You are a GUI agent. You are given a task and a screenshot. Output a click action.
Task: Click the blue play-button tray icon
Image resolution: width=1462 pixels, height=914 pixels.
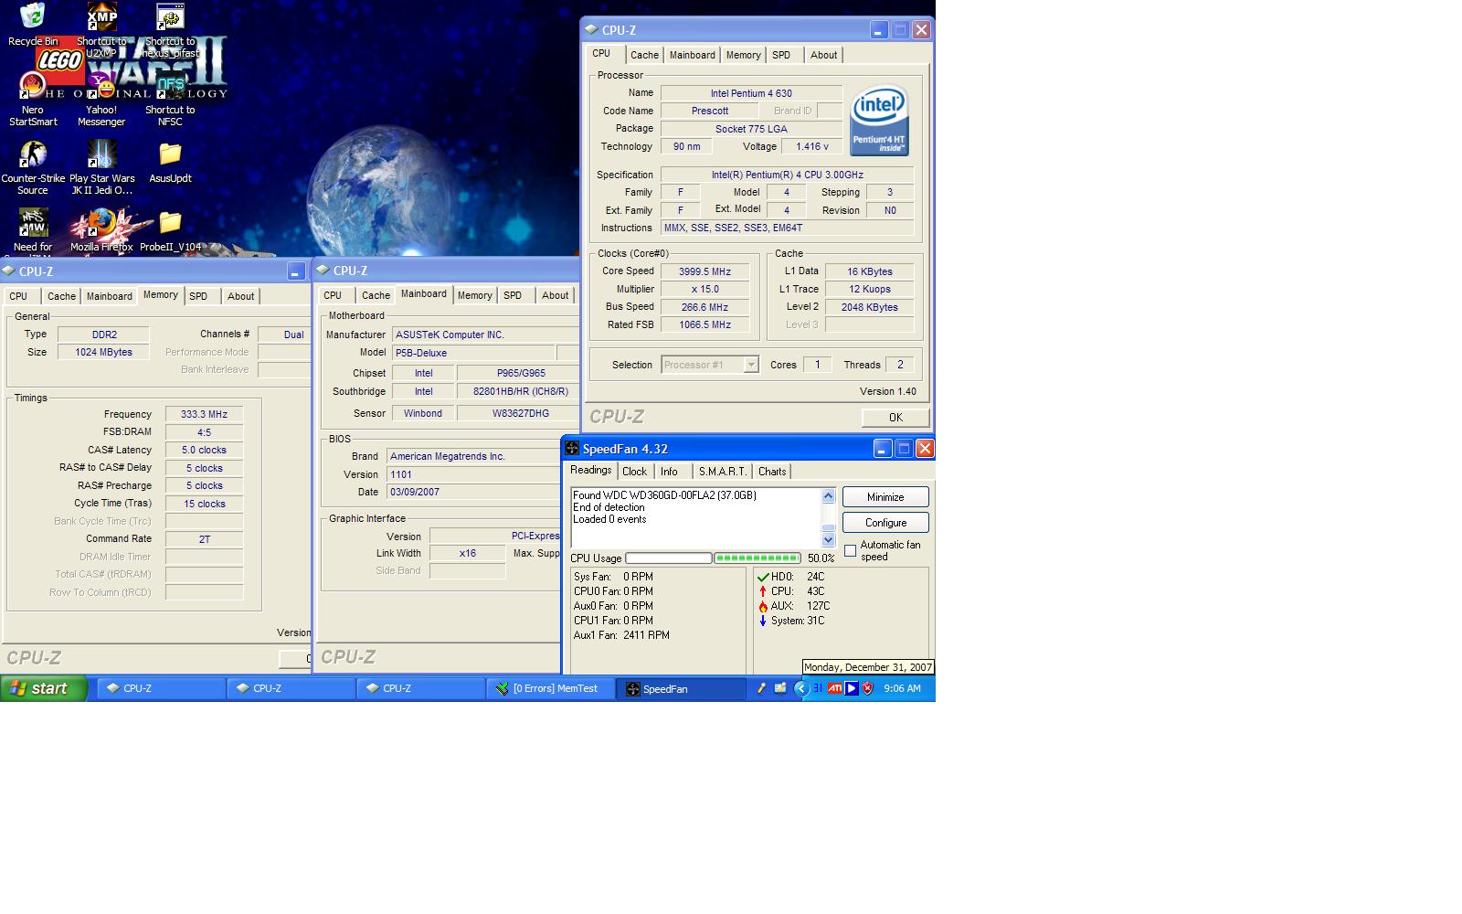coord(852,688)
